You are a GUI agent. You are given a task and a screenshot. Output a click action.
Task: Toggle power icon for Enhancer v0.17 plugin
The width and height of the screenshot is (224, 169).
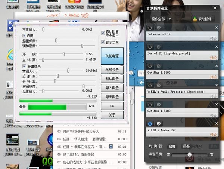pyautogui.click(x=150, y=28)
